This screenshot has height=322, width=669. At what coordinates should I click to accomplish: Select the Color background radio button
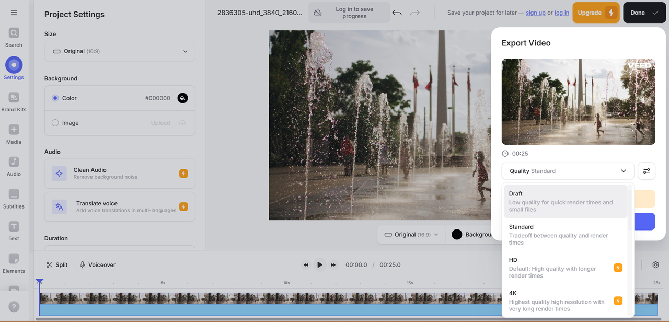point(55,98)
